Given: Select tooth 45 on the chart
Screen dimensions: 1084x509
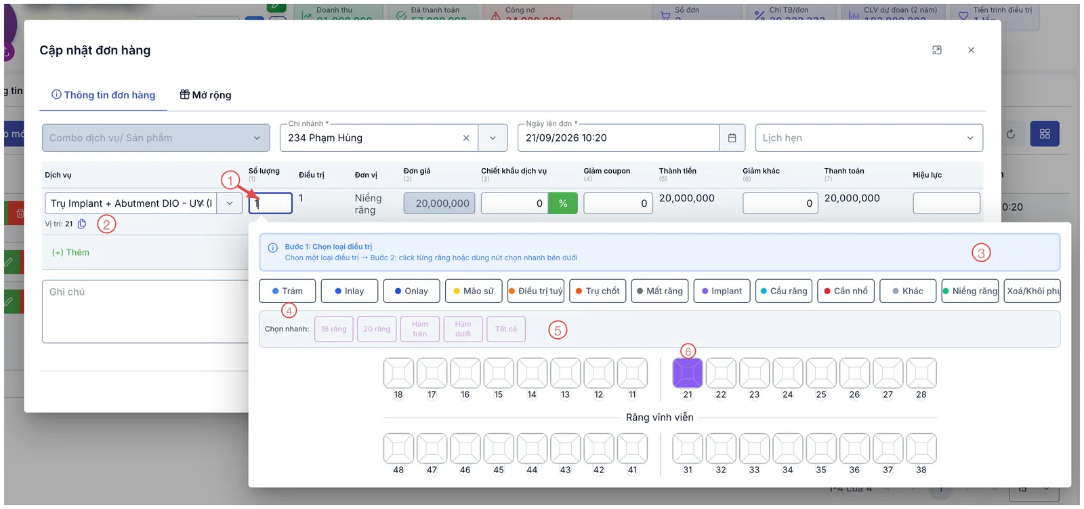Looking at the screenshot, I should [x=499, y=448].
